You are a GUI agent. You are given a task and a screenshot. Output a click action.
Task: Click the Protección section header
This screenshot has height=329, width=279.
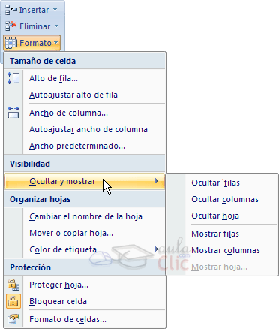point(85,267)
